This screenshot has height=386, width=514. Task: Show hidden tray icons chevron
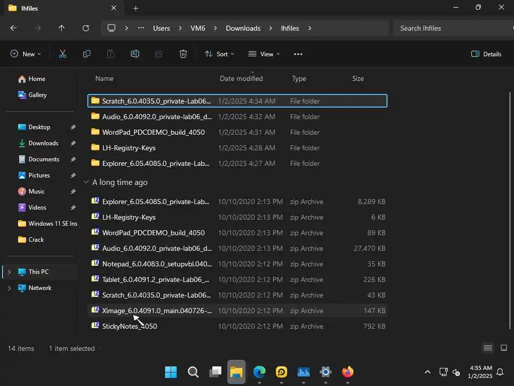point(428,372)
